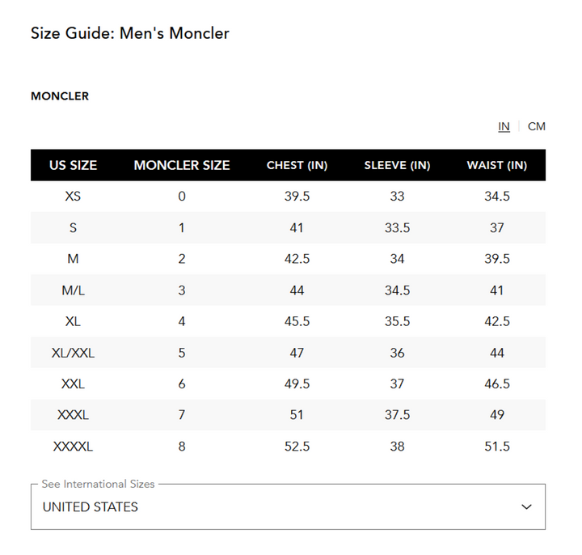Switch measurements to inches (IN)

click(x=504, y=126)
